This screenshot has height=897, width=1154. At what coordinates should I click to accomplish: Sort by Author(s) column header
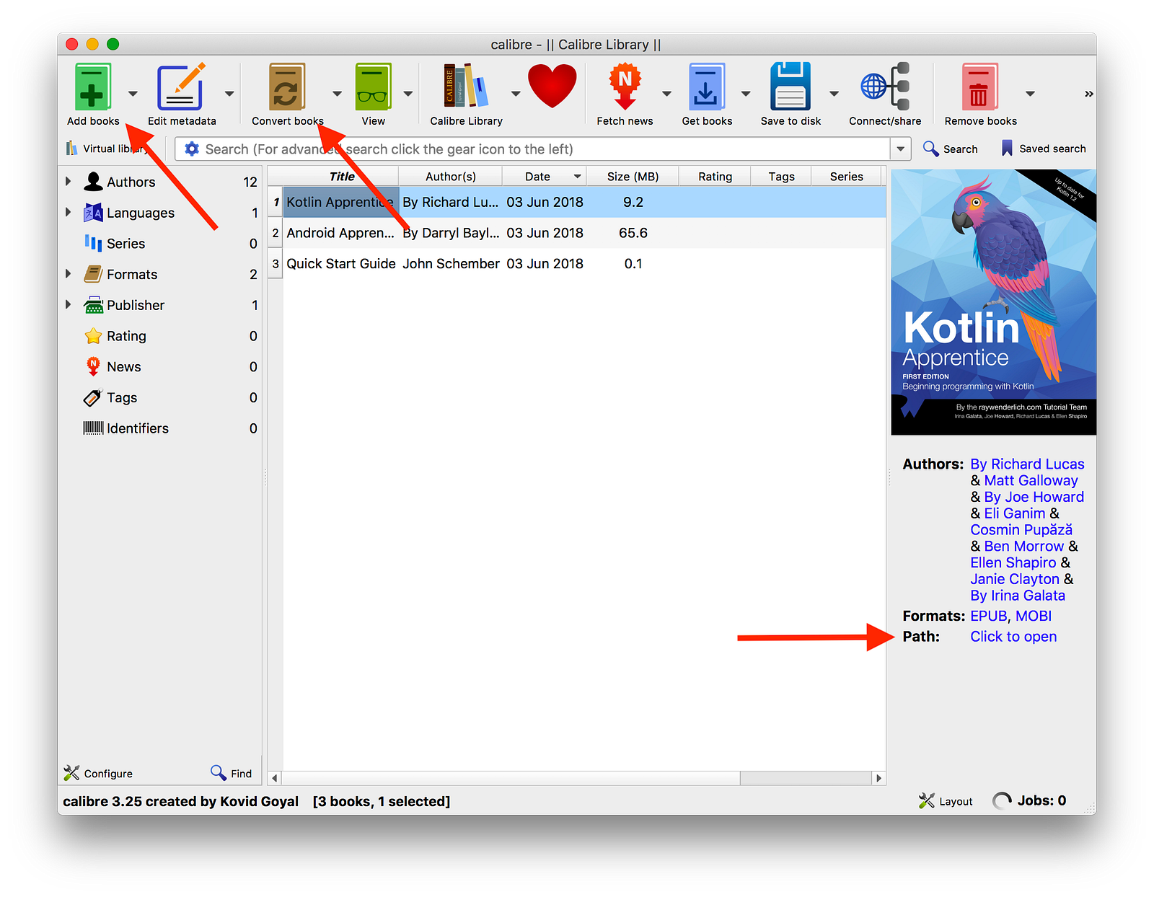point(450,177)
